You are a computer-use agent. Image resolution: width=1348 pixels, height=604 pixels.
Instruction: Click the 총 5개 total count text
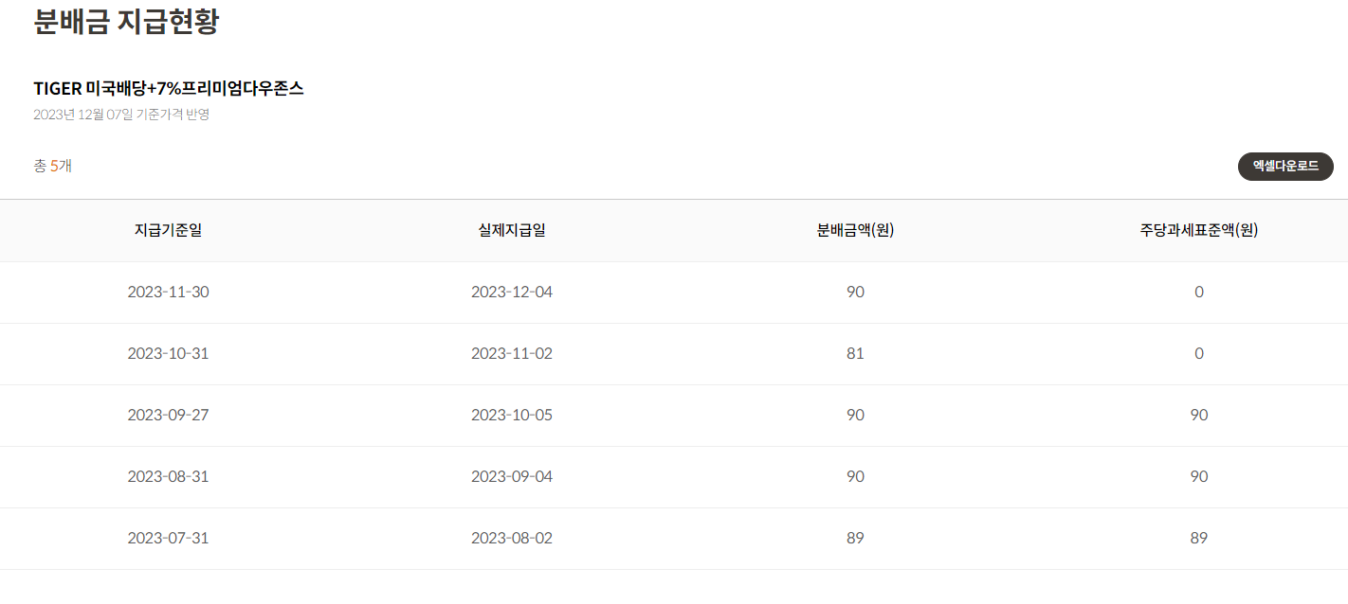53,166
